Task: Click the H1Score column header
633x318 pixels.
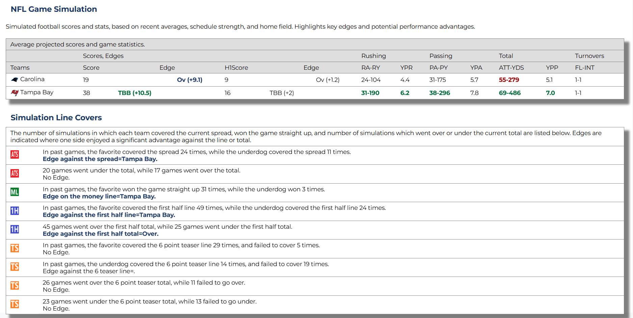Action: (x=236, y=68)
